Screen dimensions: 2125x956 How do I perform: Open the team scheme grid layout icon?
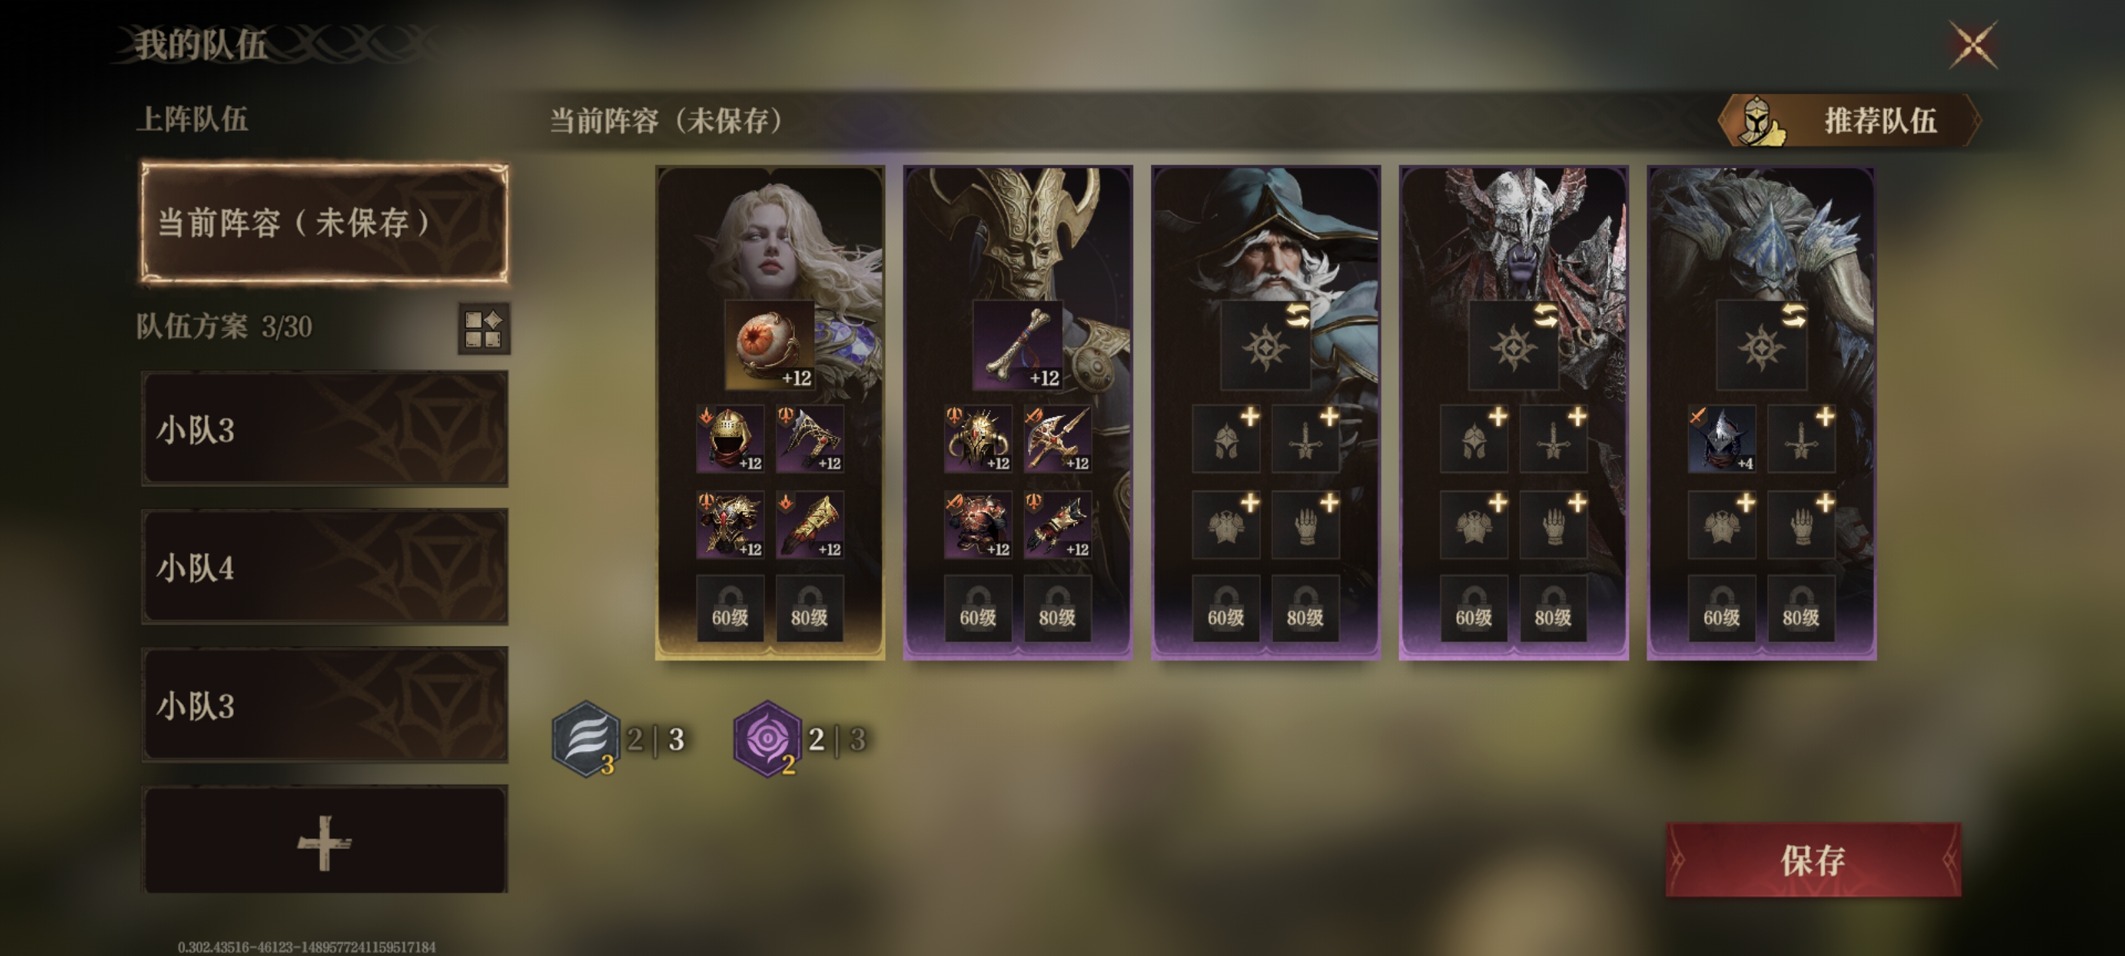pyautogui.click(x=484, y=328)
